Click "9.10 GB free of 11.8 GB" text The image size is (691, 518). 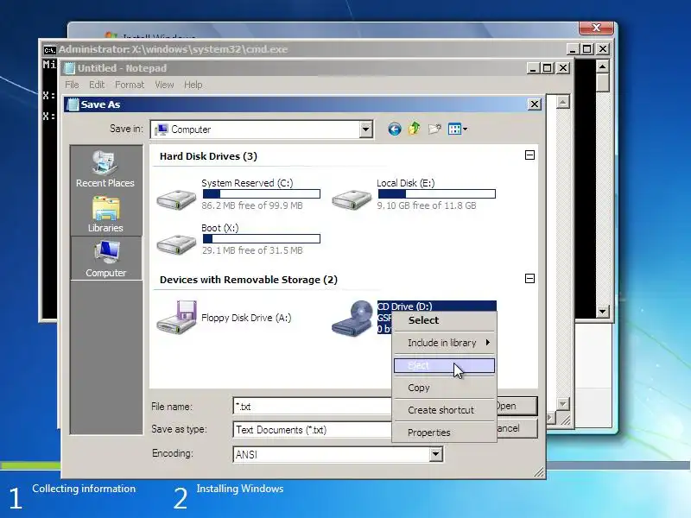click(x=427, y=205)
